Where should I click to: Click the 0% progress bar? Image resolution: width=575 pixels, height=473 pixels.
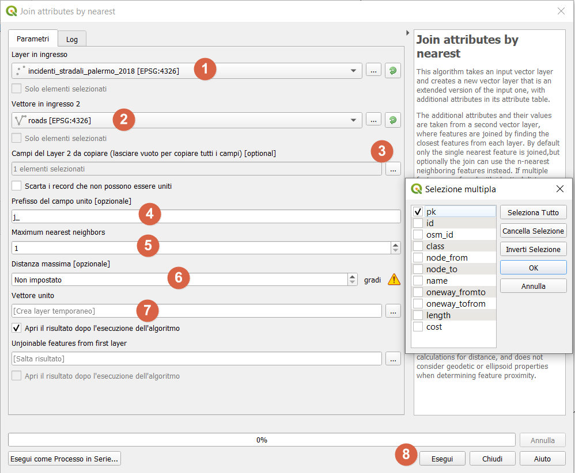pos(262,440)
